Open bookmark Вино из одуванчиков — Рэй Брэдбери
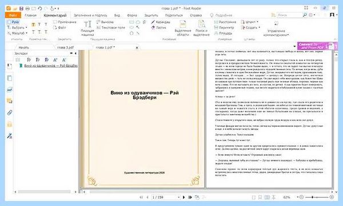The height and width of the screenshot is (206, 343). point(51,66)
